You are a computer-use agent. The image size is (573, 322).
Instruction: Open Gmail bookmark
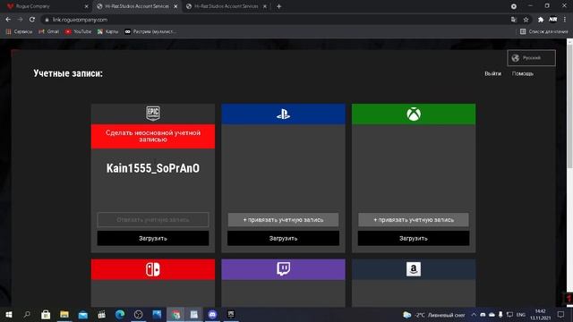coord(48,32)
